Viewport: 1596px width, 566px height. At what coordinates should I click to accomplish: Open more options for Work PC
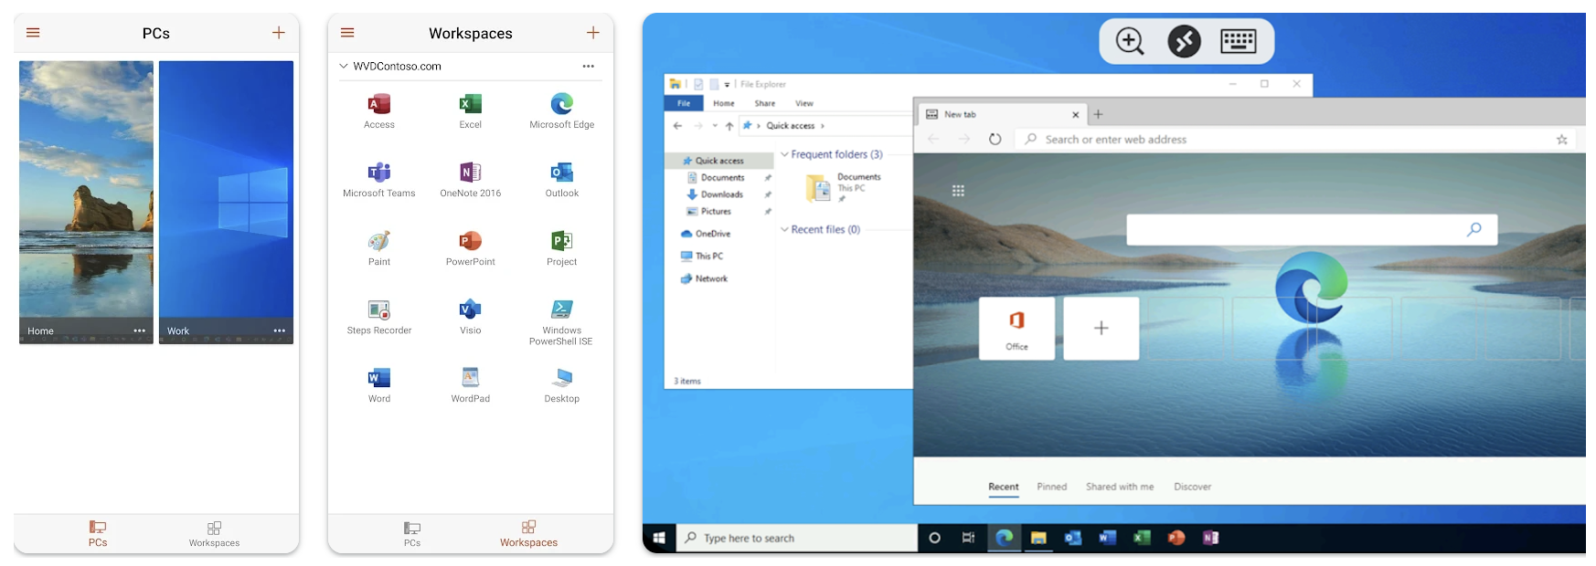(279, 330)
